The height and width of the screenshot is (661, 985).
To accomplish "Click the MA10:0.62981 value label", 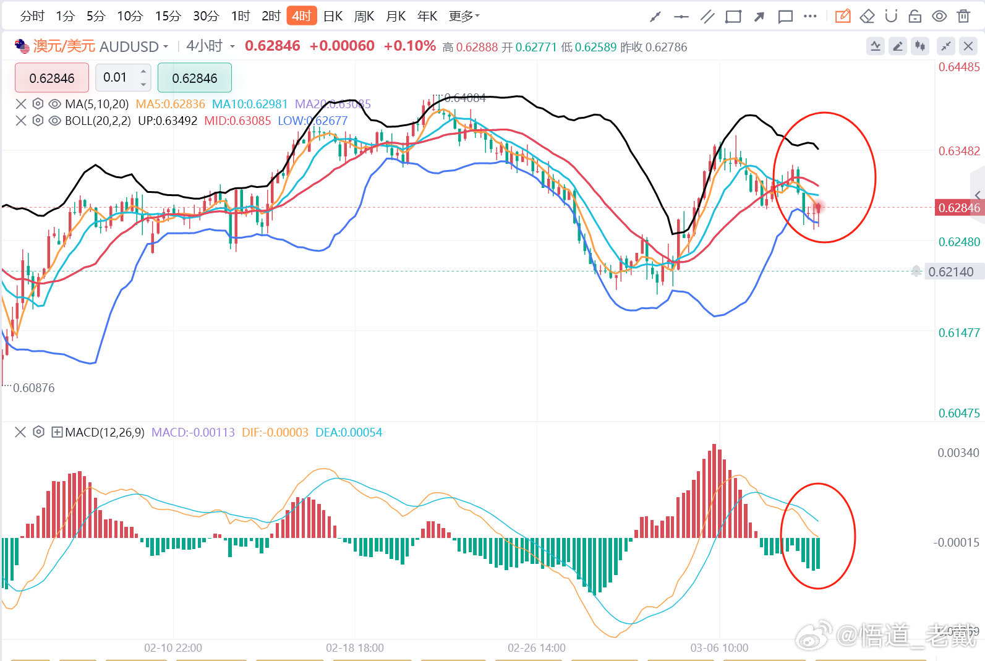I will click(250, 104).
